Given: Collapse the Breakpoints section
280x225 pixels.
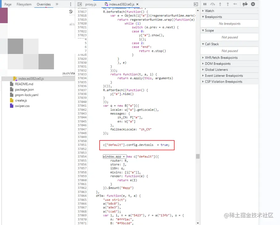Looking at the screenshot, I should click(x=229, y=17).
